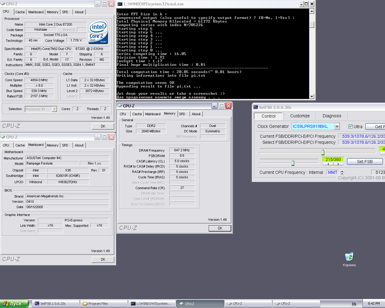The height and width of the screenshot is (308, 385).
Task: Expand the Clock Generator dropdown
Action: (337, 126)
